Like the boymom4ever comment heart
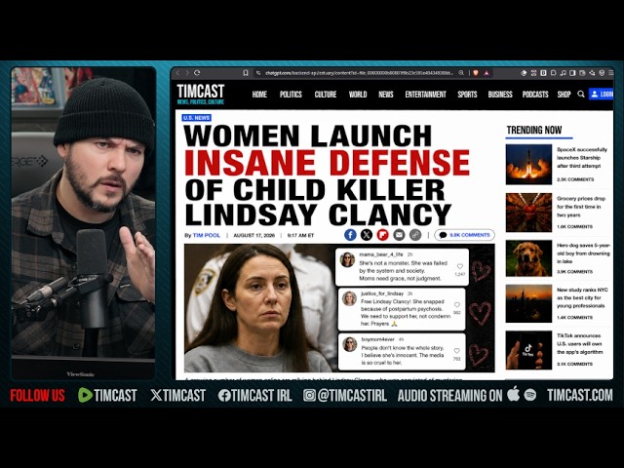 tap(457, 351)
